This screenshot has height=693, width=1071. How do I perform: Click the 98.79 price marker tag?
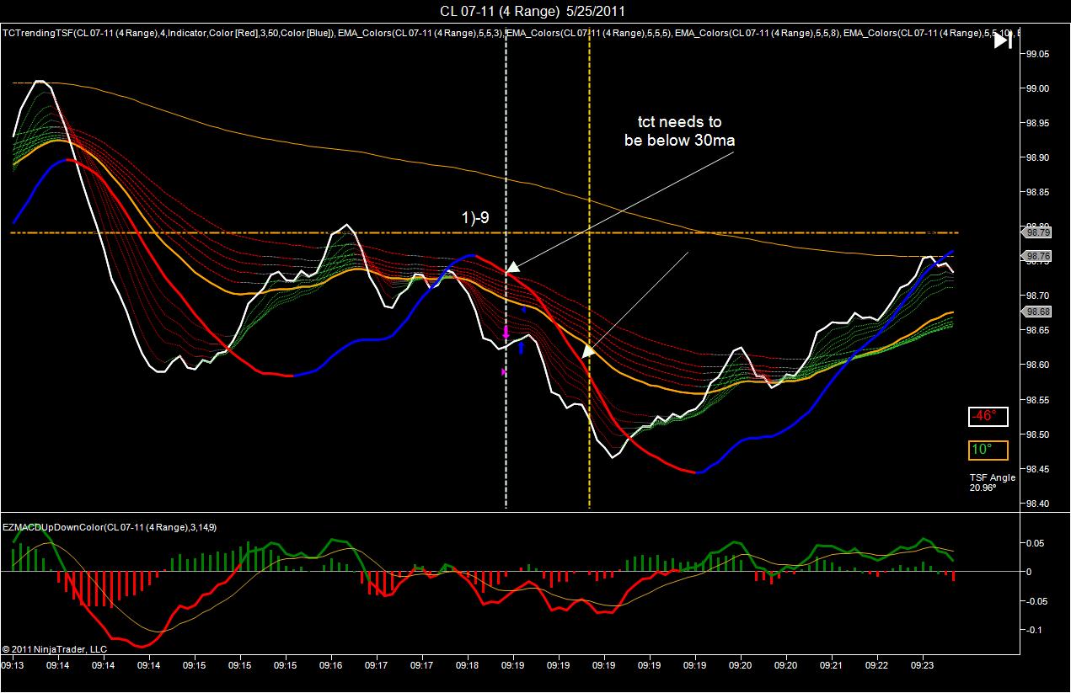click(x=1038, y=232)
